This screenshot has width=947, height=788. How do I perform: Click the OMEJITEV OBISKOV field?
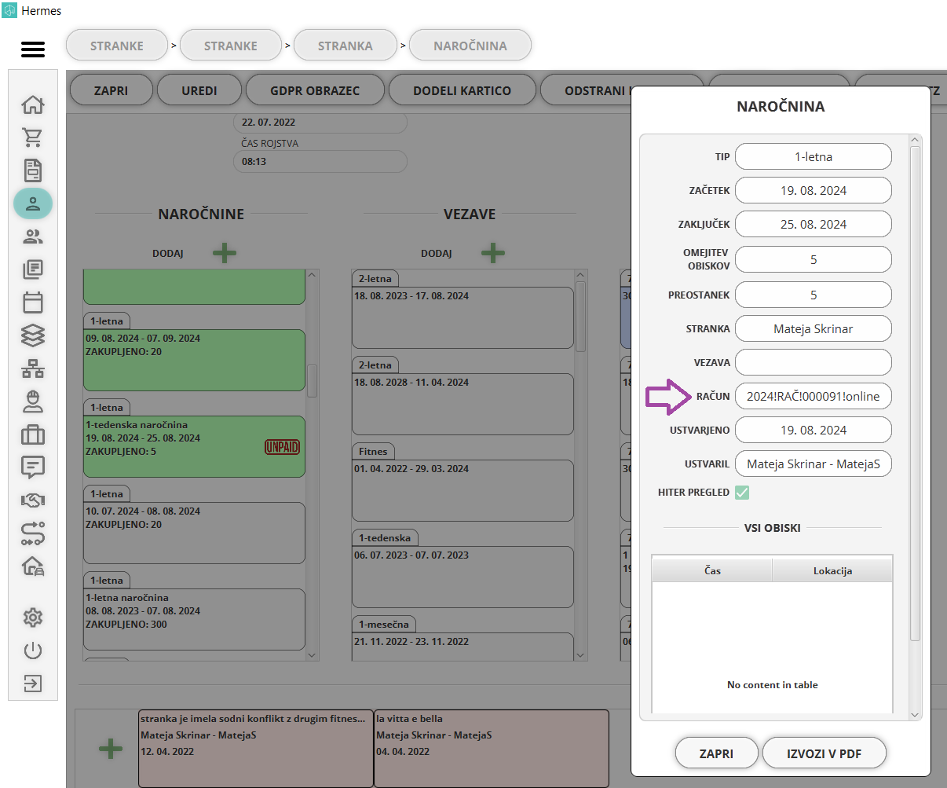click(814, 259)
